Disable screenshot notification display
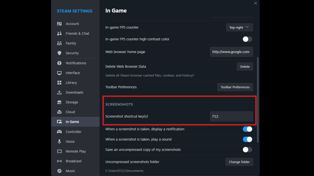The image size is (314, 176). (x=247, y=129)
